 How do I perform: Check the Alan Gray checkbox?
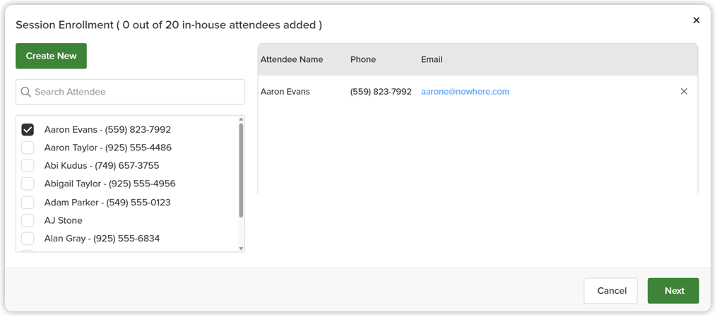pyautogui.click(x=28, y=239)
